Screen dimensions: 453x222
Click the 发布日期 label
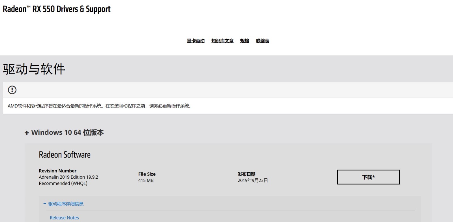point(247,174)
